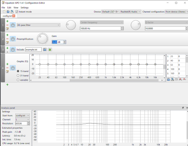
Task: Browse for an Include file
Action: click(x=45, y=50)
